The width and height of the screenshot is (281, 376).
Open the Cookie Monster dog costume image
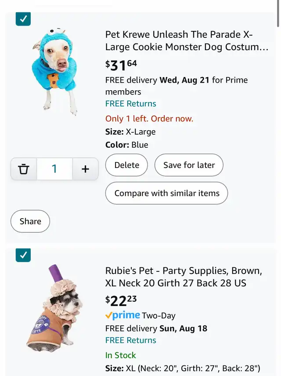(x=55, y=70)
